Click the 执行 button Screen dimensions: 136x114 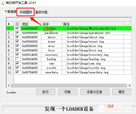click(x=46, y=92)
